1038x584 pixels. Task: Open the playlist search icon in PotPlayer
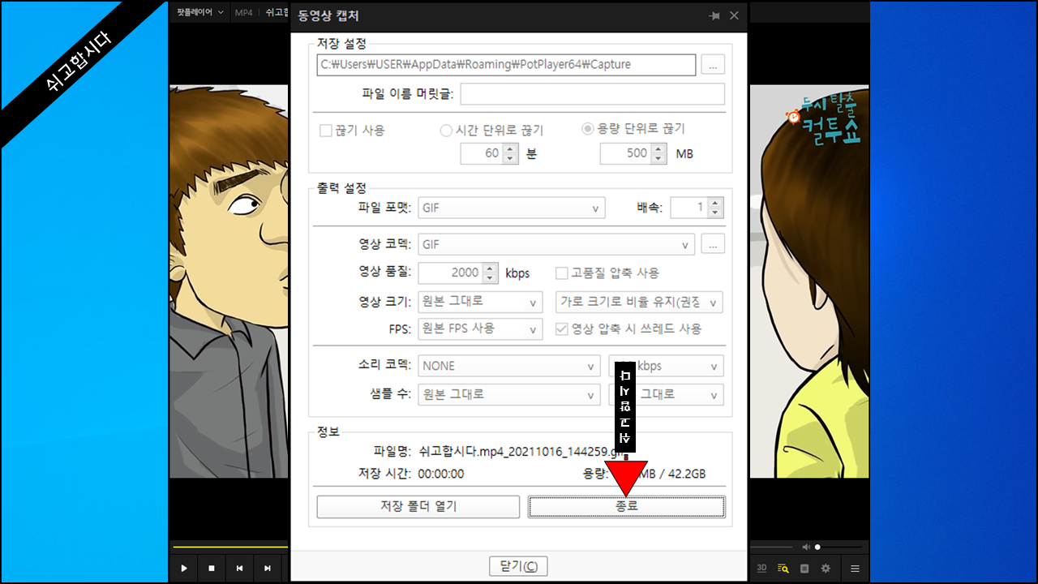click(x=783, y=569)
